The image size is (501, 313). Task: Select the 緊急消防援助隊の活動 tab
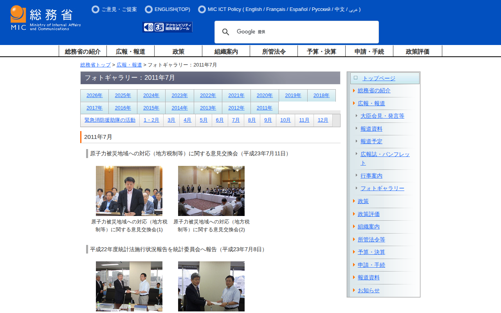tap(110, 120)
